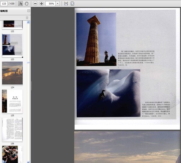Click the page number field showing 123
Viewport: 181px width, 163px height.
[5, 3]
